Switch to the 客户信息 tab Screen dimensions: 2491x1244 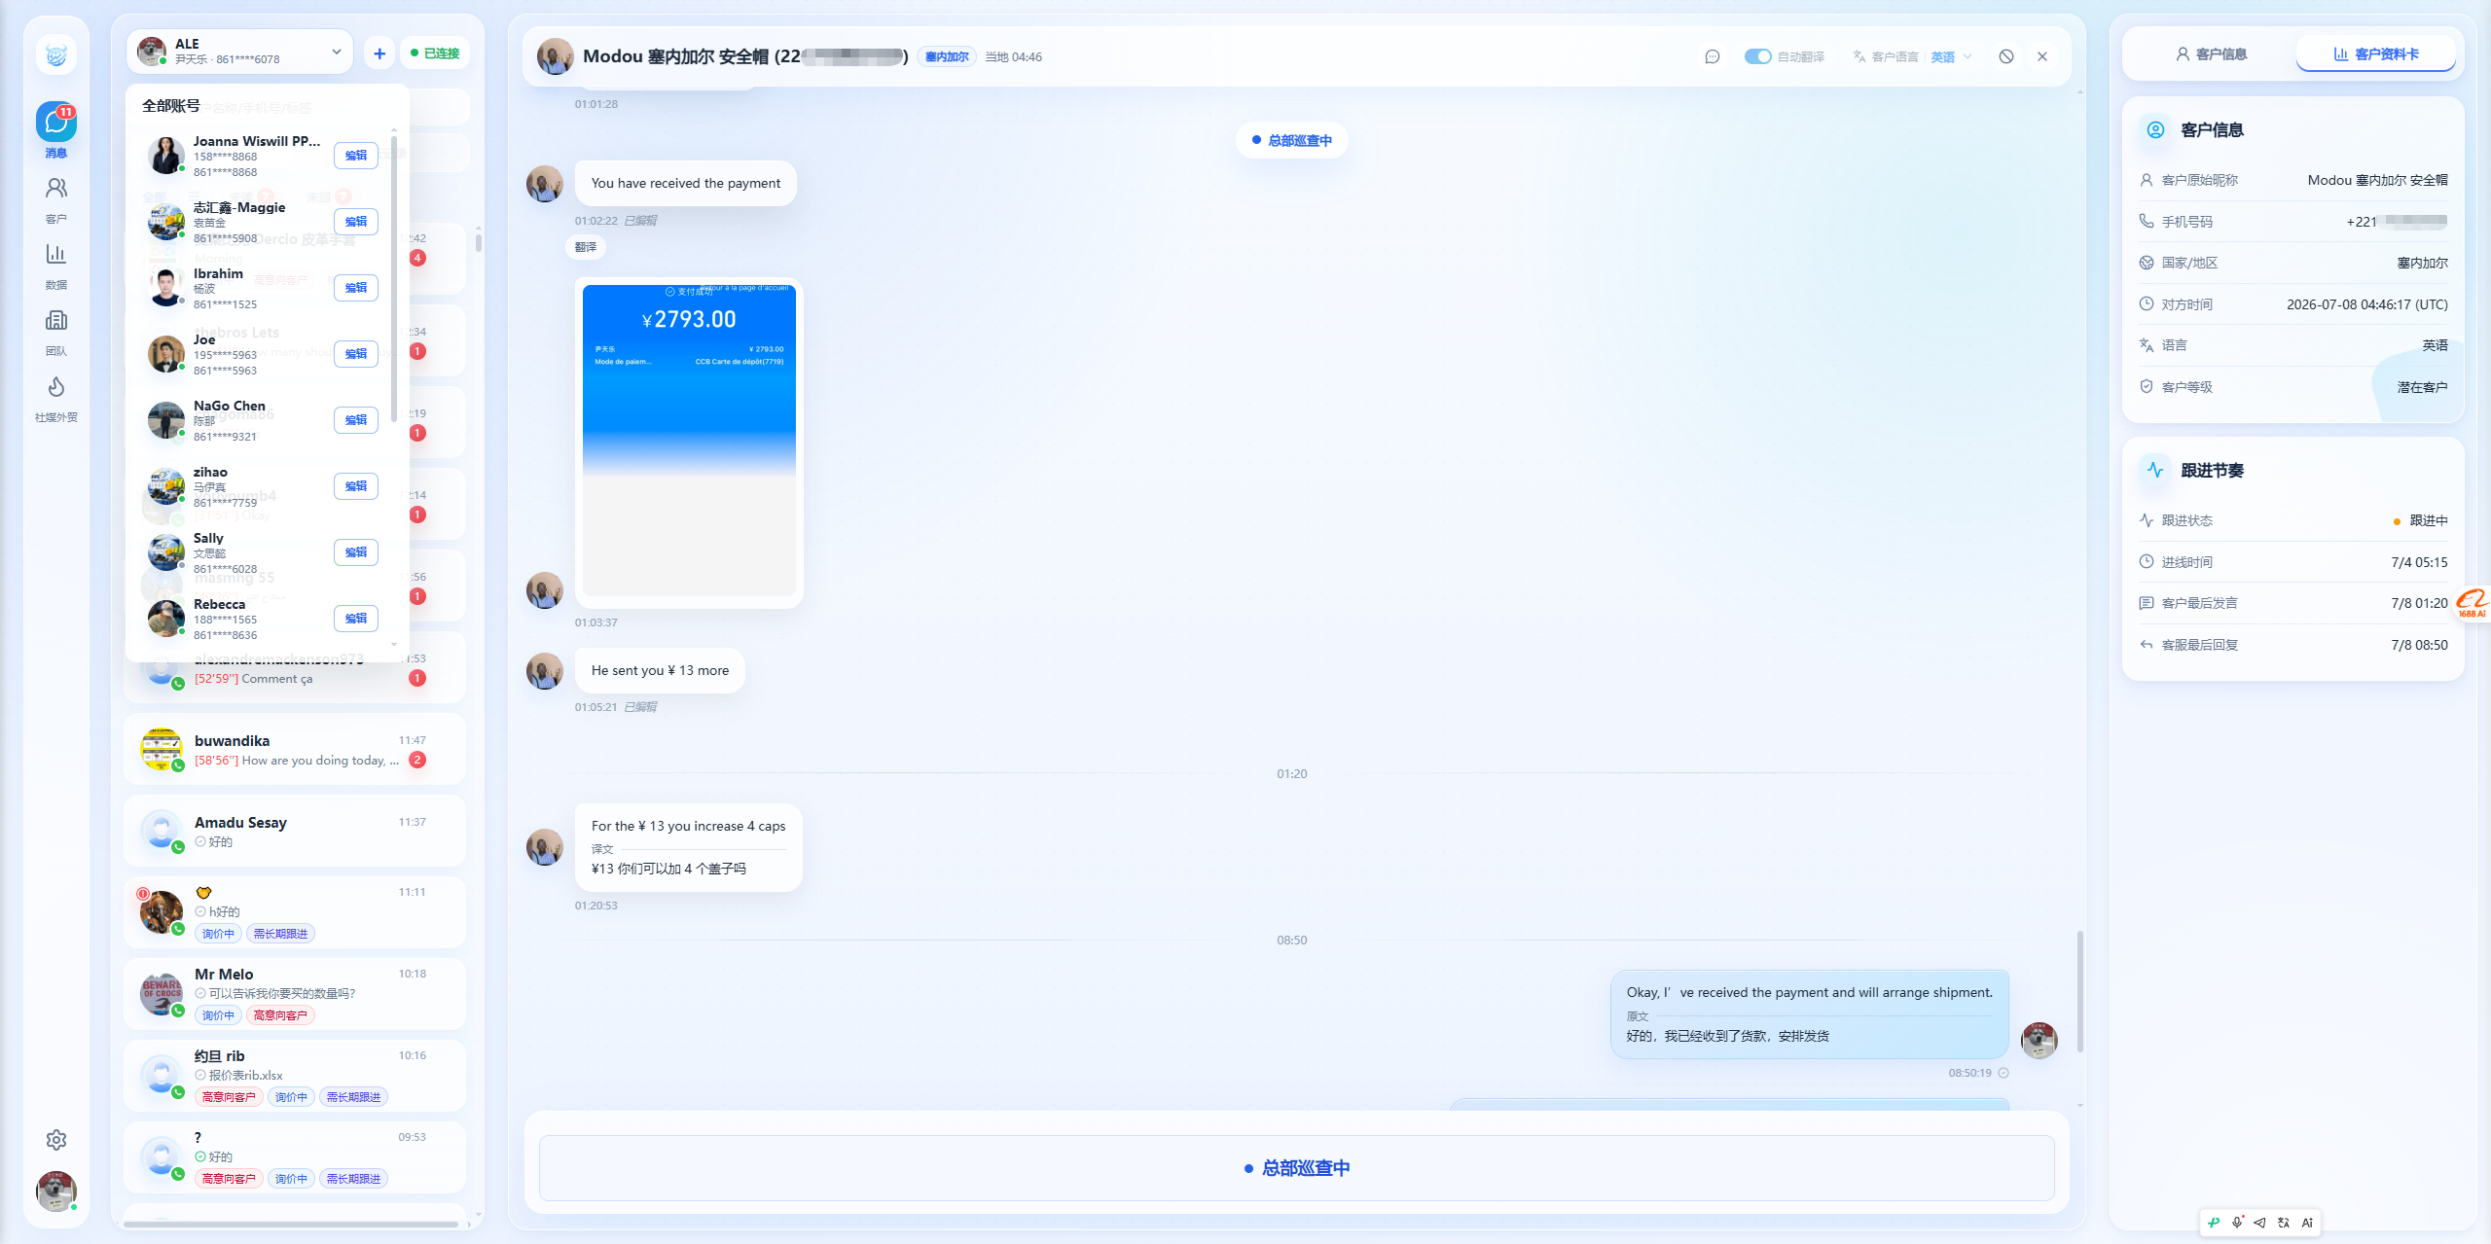click(2212, 53)
